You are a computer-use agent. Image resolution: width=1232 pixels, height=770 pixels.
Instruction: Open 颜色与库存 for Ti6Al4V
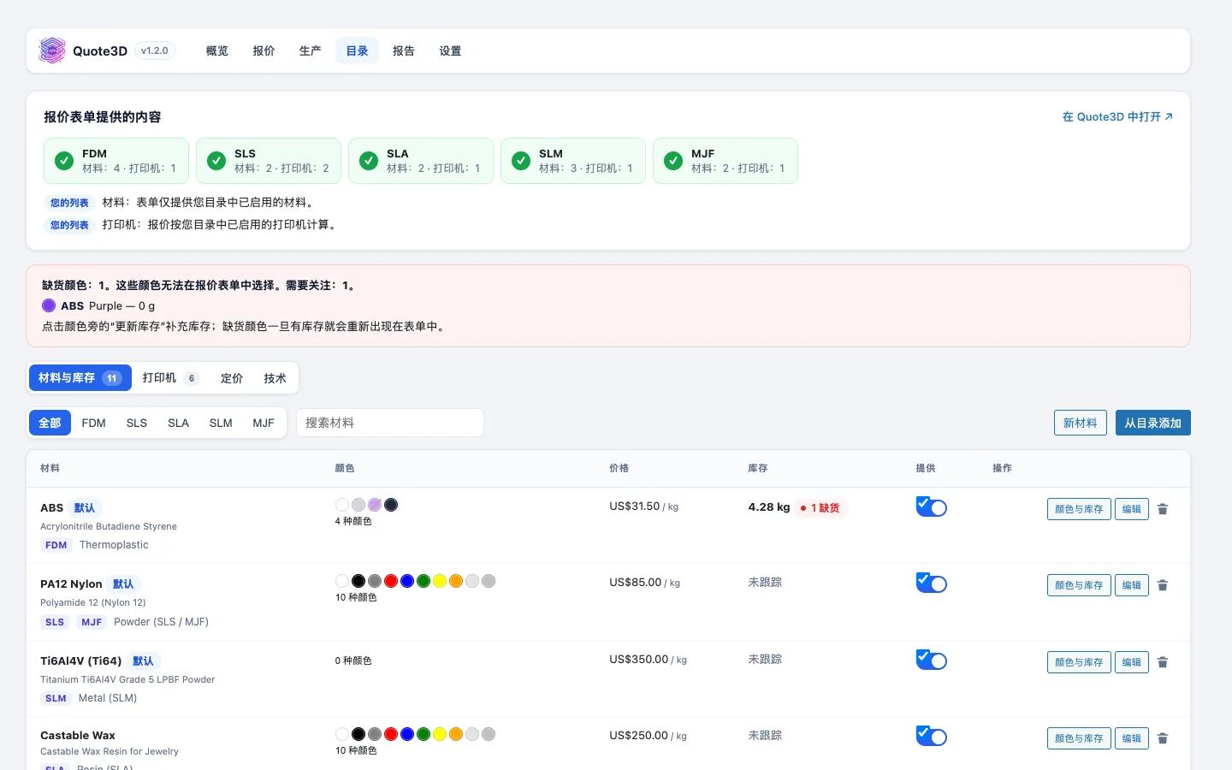1079,662
